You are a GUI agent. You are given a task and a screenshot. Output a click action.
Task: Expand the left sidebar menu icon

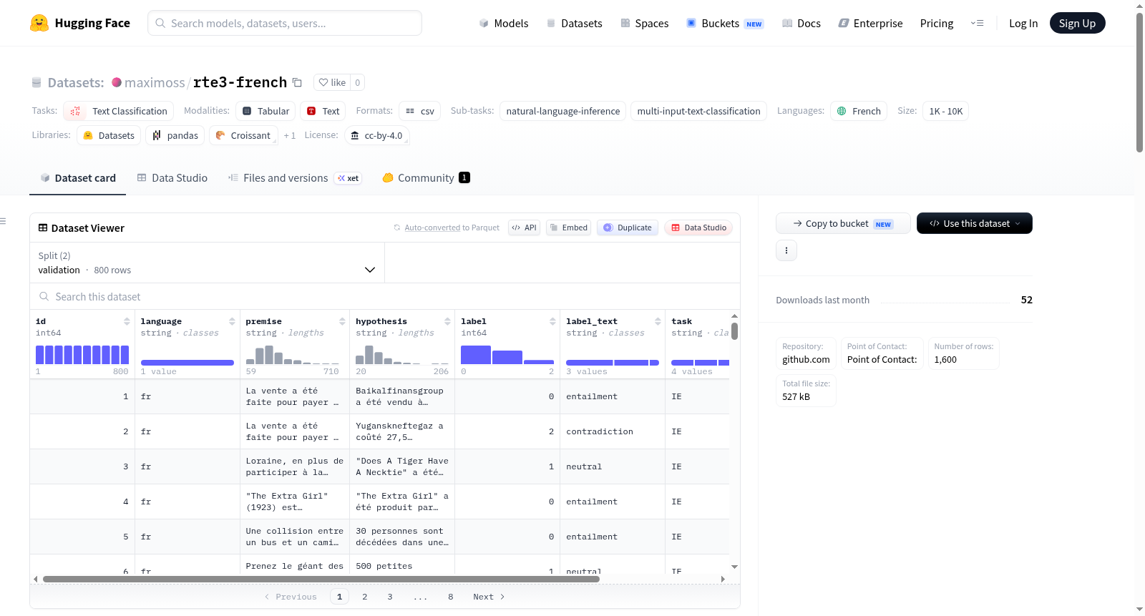(3, 221)
